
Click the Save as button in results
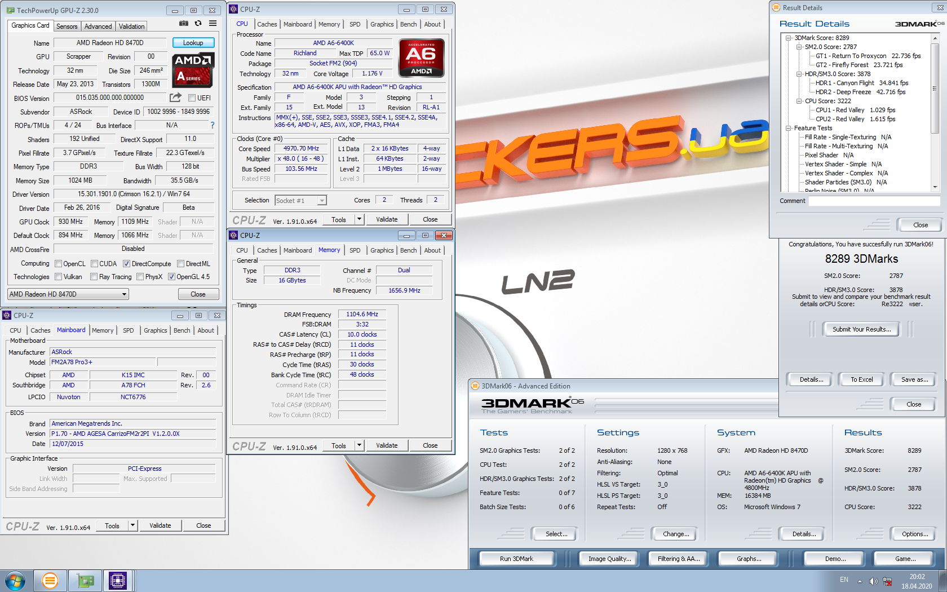pos(914,379)
